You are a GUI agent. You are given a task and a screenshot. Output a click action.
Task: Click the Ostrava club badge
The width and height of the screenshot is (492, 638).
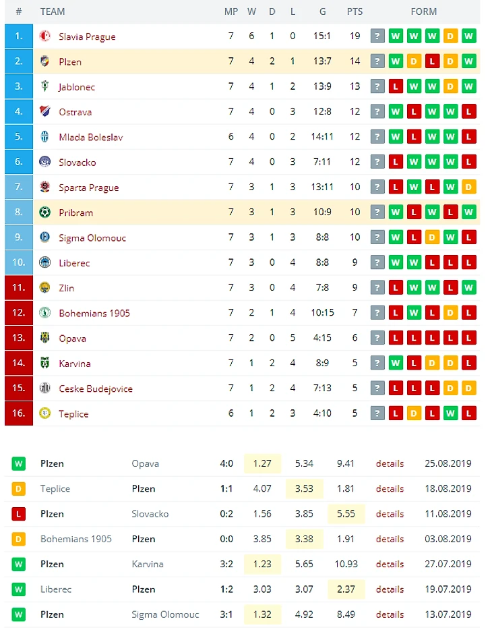[44, 111]
